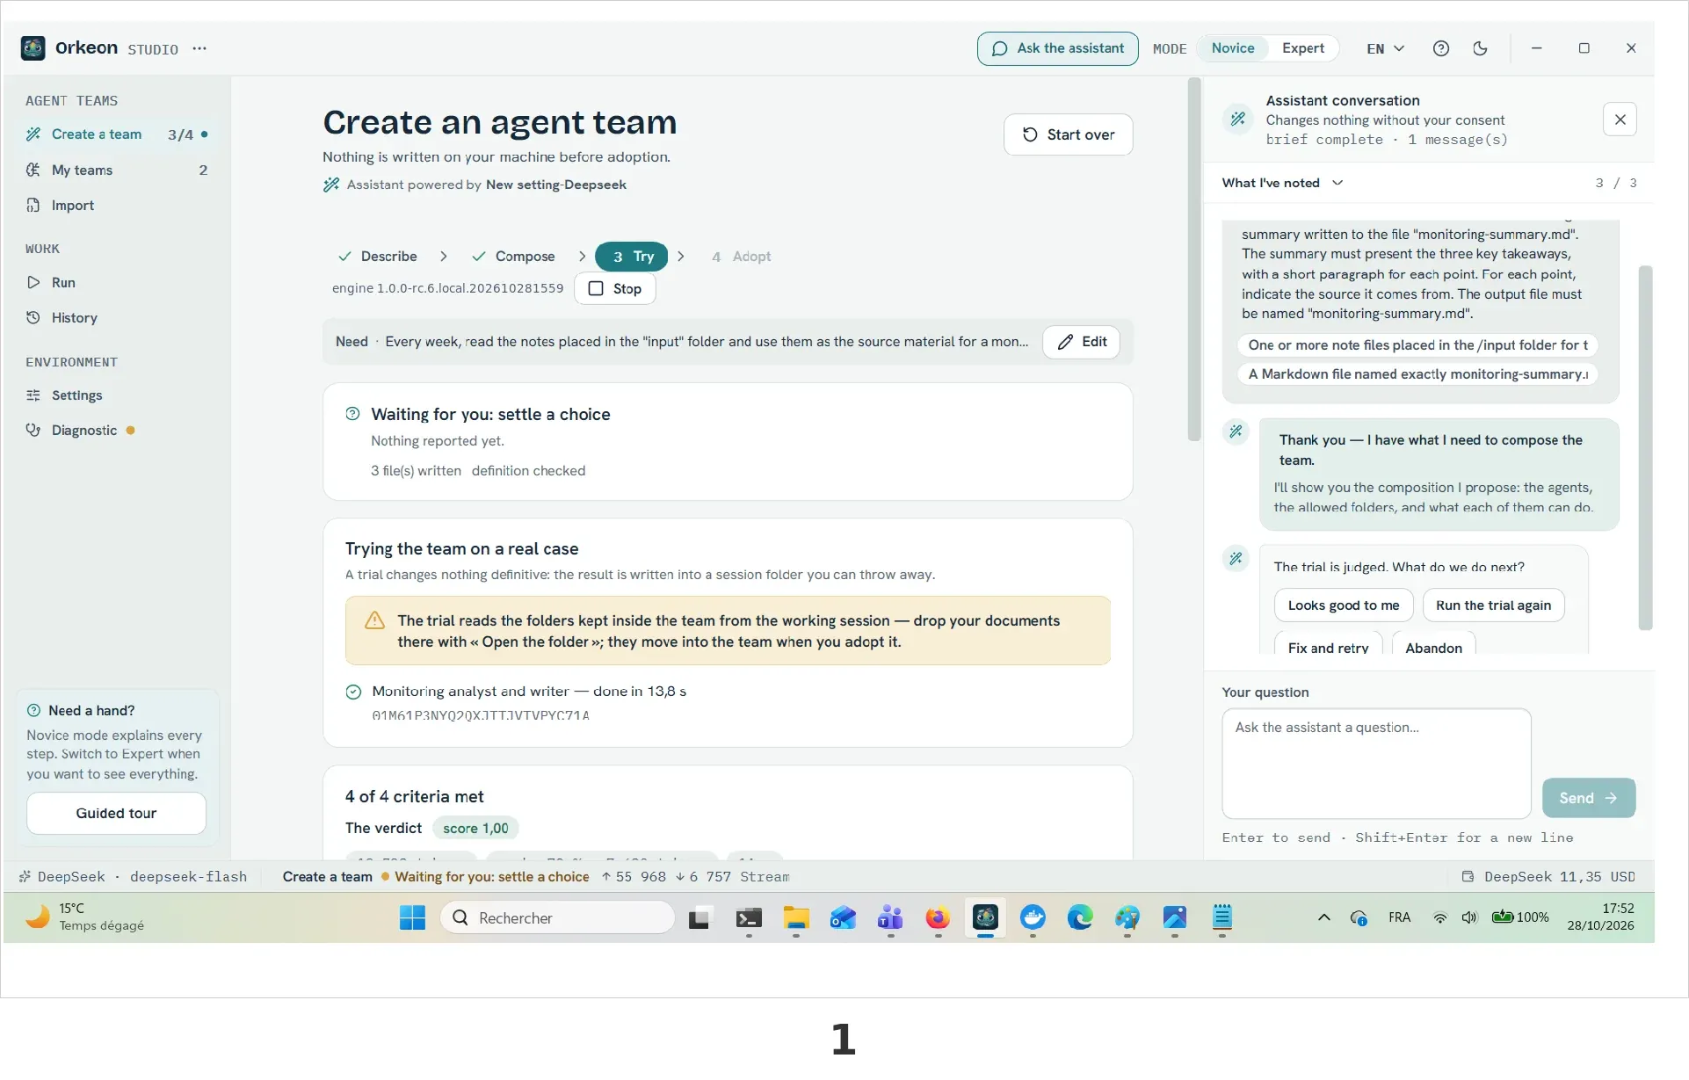Click the score 1,00 badge

475,829
